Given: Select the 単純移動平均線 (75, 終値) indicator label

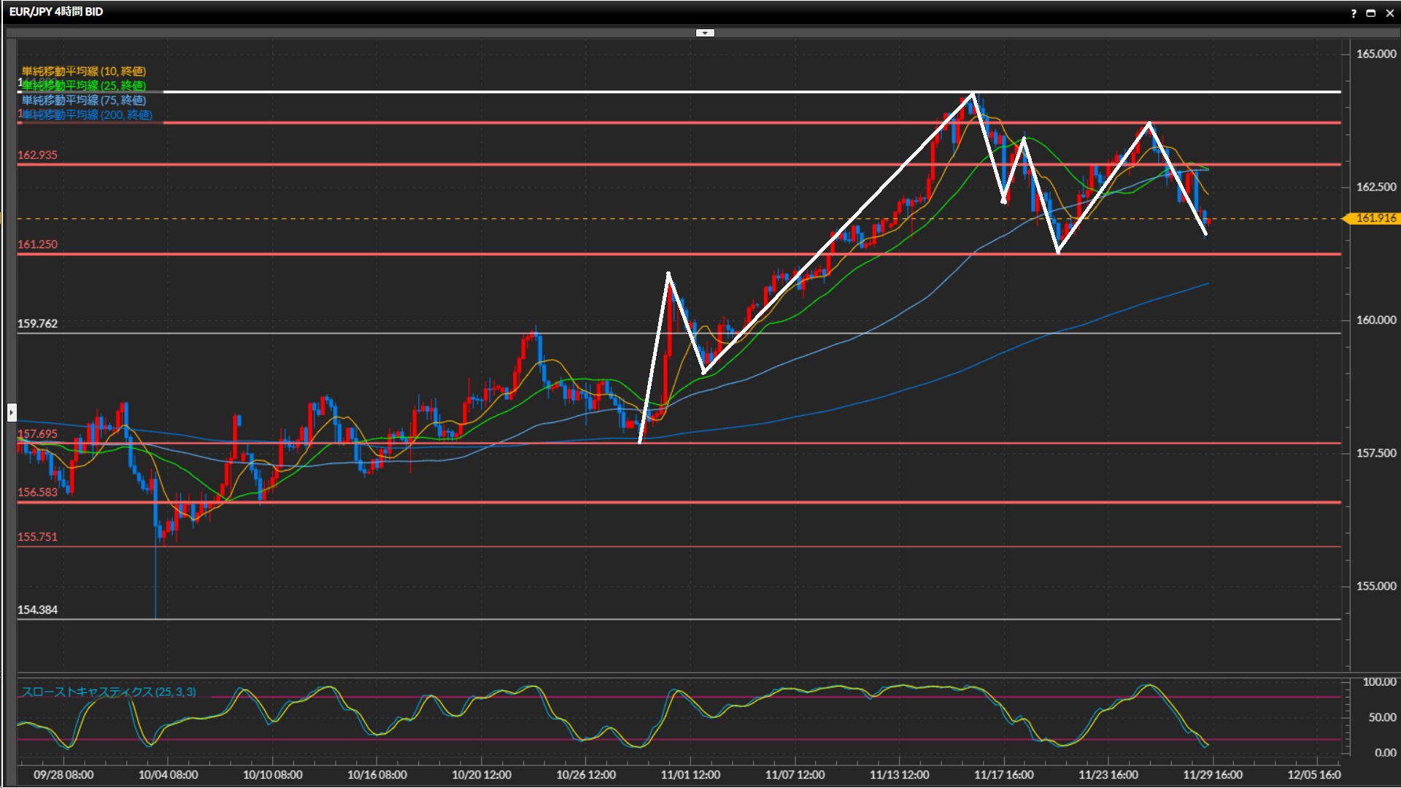Looking at the screenshot, I should [x=84, y=100].
